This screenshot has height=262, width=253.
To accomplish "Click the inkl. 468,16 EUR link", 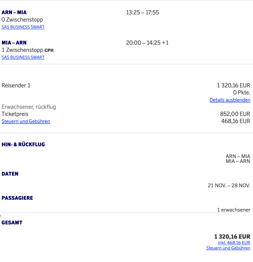I will coord(234,243).
